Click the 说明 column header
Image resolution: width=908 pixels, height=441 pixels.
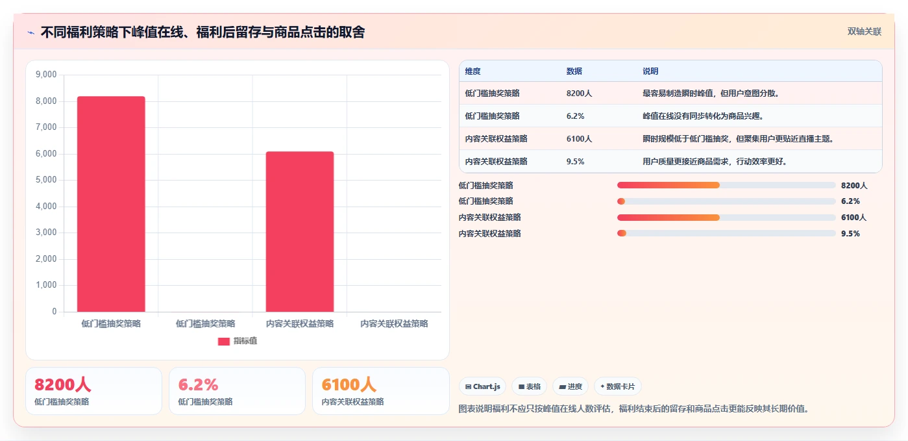point(650,71)
